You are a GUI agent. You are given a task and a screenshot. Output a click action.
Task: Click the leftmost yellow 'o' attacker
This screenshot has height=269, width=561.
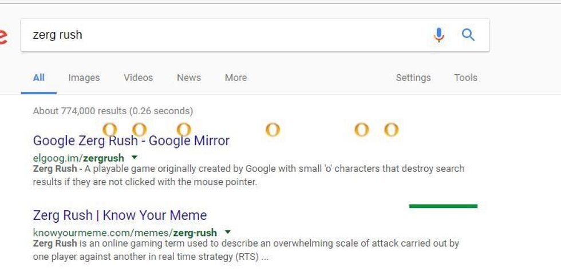(110, 130)
